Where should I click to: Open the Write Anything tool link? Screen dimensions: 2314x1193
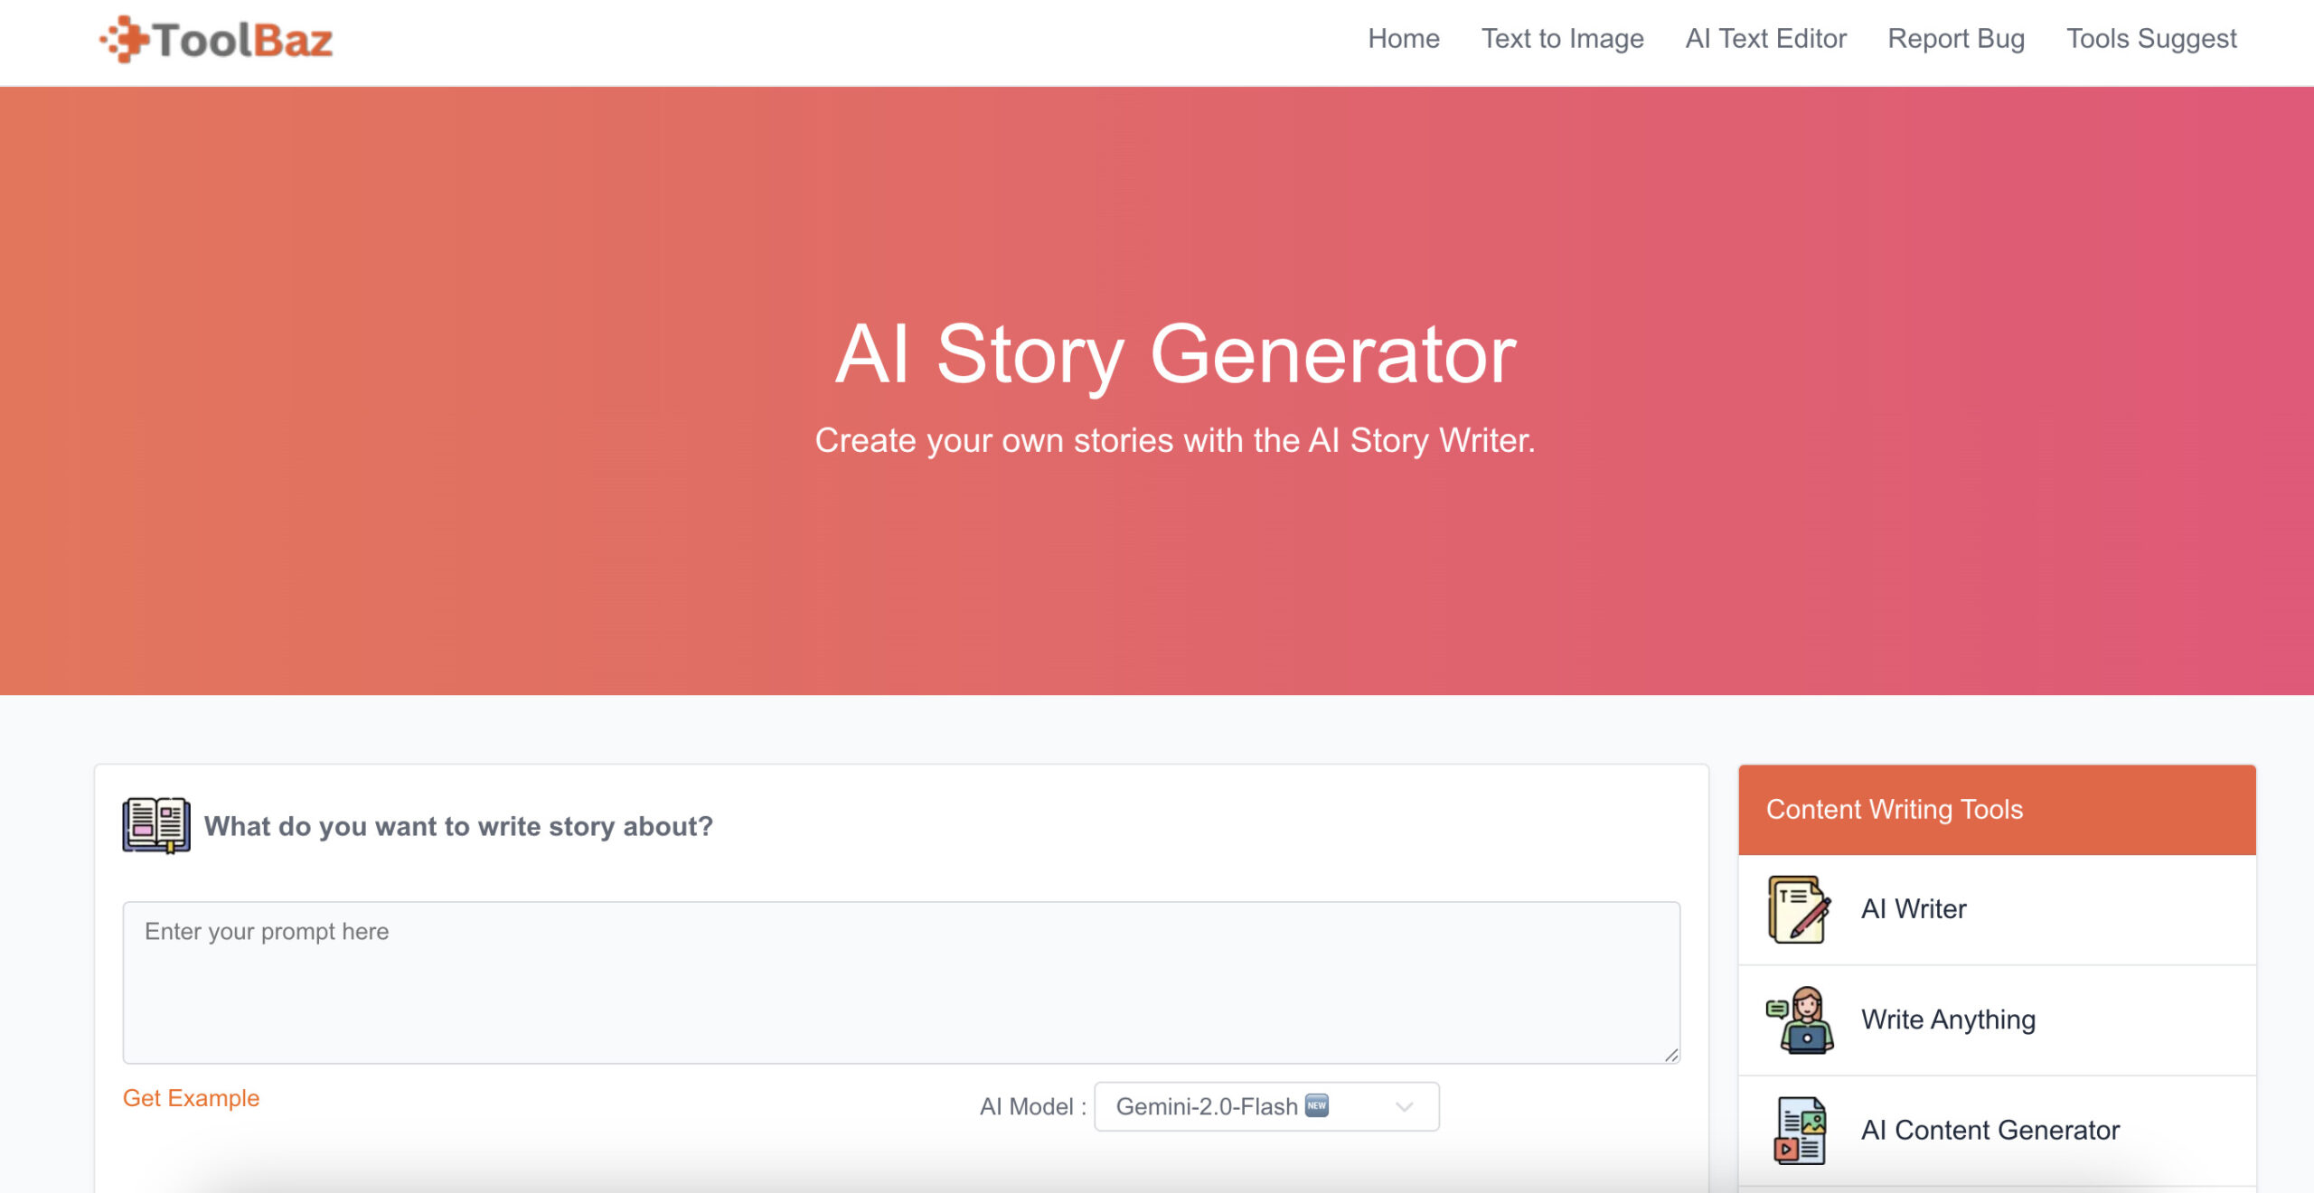point(1948,1019)
